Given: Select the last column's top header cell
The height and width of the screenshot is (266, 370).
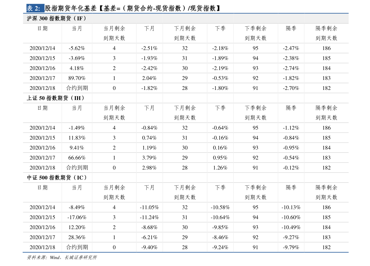Looking at the screenshot, I should click(327, 33).
